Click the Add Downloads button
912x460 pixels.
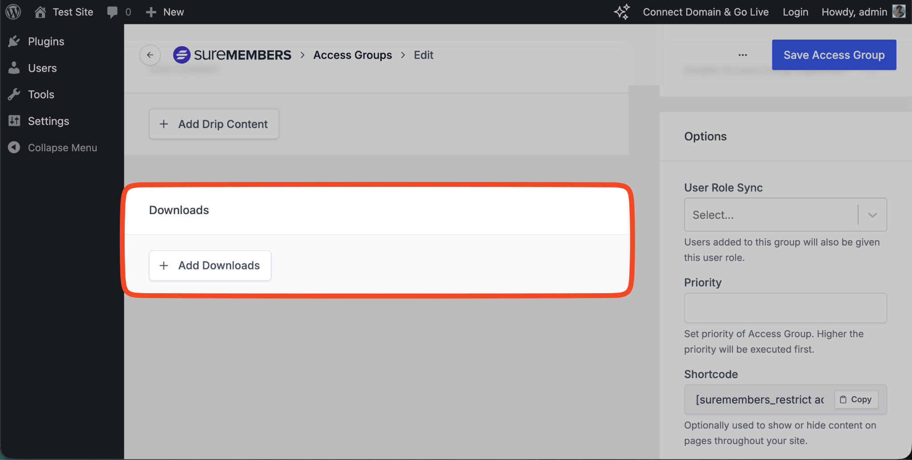tap(210, 266)
